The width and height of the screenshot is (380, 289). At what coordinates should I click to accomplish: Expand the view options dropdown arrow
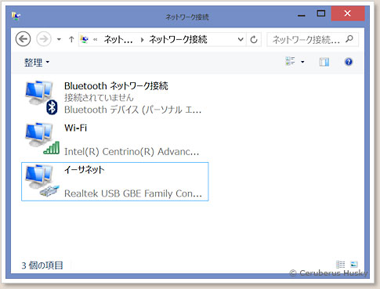tap(302, 62)
